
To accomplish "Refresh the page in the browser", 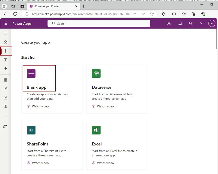I will tap(15, 14).
